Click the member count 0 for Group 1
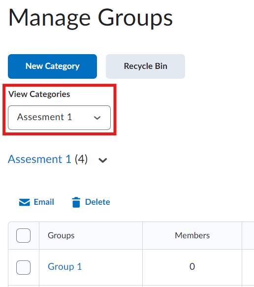The image size is (254, 287). click(x=192, y=266)
